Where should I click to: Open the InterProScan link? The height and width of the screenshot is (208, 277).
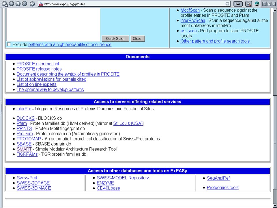pyautogui.click(x=193, y=21)
